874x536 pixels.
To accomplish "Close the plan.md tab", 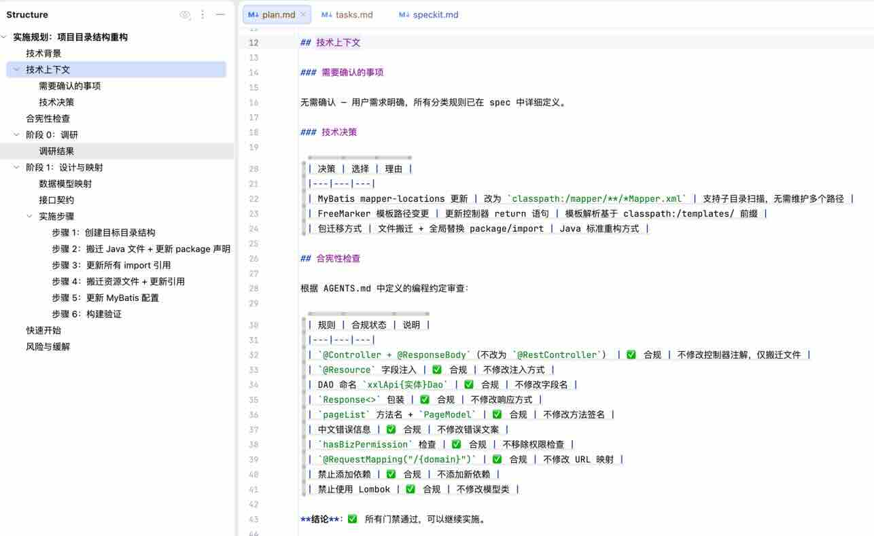I will [x=303, y=14].
